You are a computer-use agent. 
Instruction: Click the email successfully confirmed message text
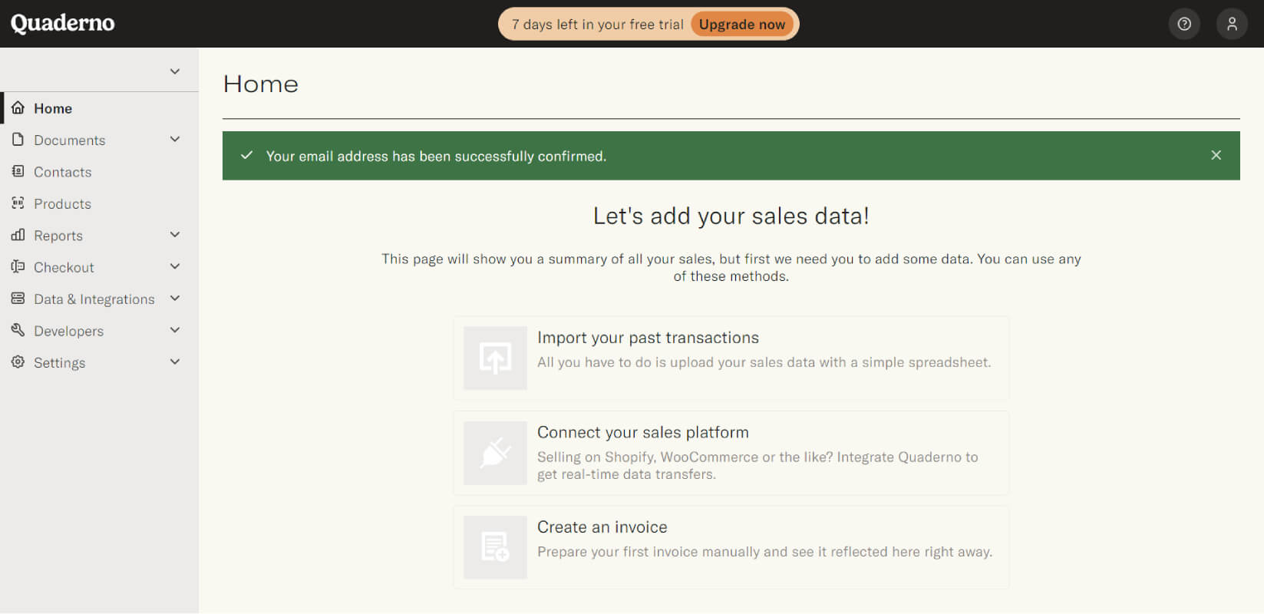click(x=436, y=156)
